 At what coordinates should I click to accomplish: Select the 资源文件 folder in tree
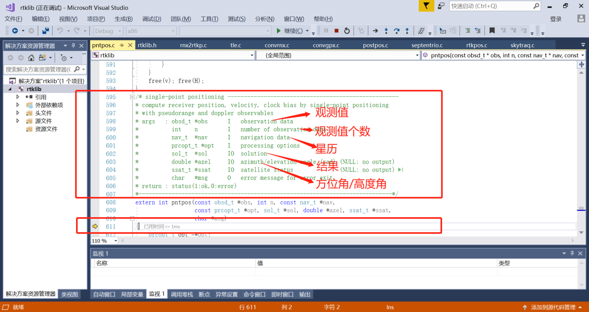[x=46, y=129]
